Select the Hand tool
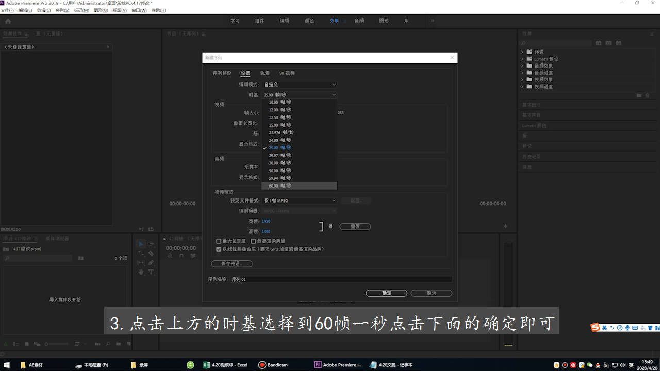The width and height of the screenshot is (660, 371). (x=141, y=272)
